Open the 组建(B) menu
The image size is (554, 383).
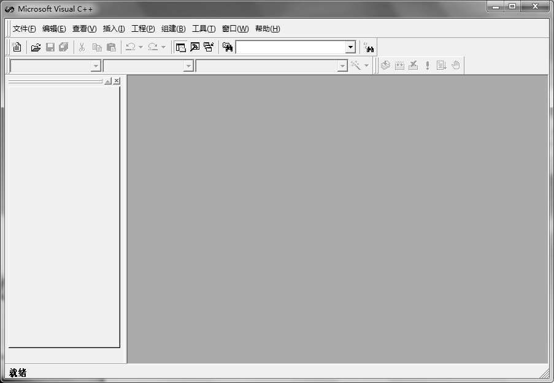point(173,29)
